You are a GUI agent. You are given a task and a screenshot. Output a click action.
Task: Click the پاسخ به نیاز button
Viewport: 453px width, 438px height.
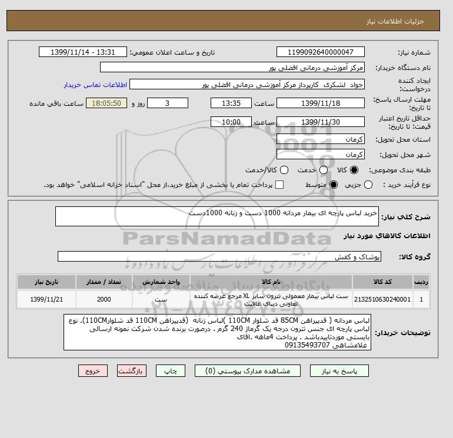click(339, 371)
